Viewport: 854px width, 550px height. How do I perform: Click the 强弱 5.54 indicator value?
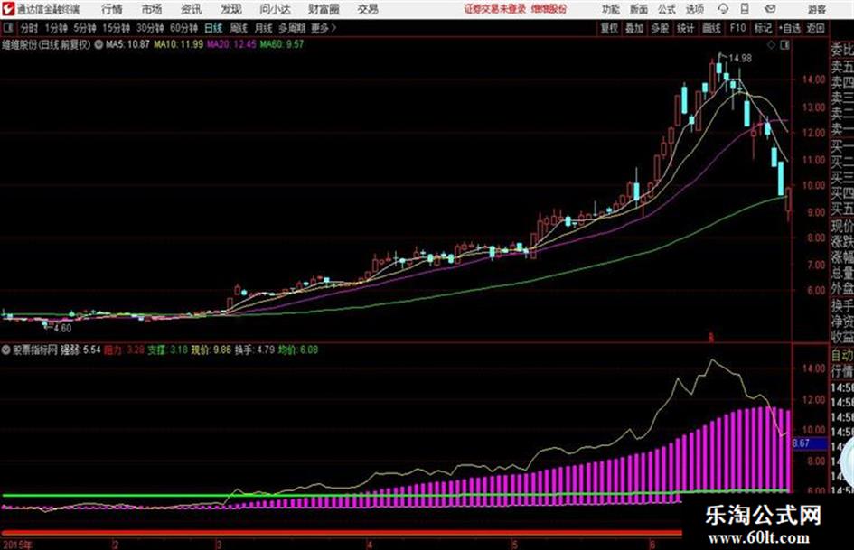(x=80, y=350)
